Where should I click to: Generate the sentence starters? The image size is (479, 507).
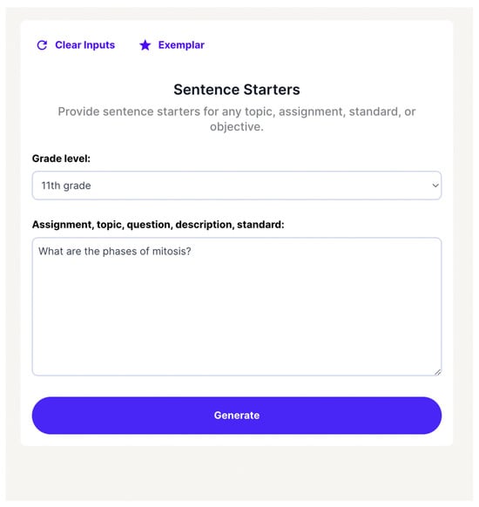(x=237, y=416)
